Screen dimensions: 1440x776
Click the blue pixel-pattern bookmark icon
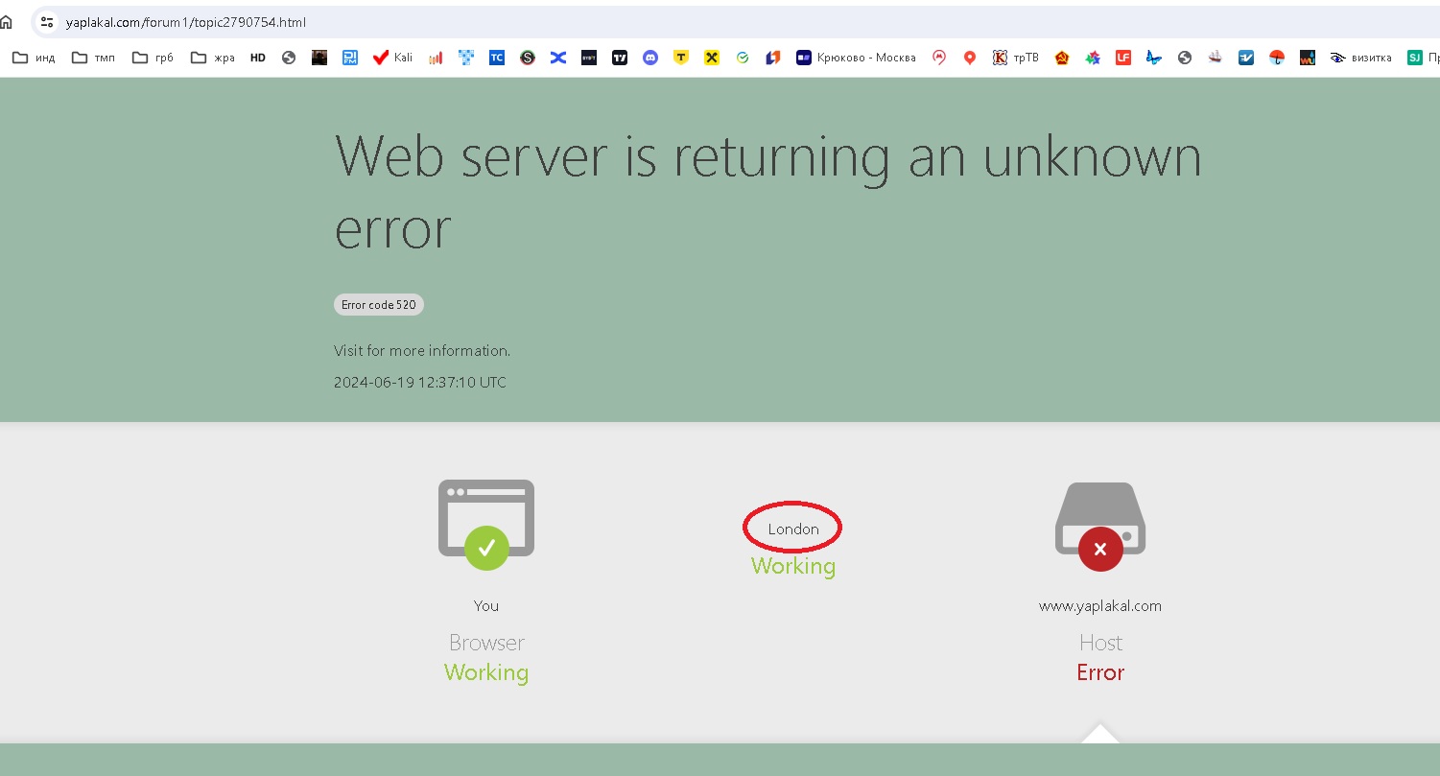[x=466, y=58]
